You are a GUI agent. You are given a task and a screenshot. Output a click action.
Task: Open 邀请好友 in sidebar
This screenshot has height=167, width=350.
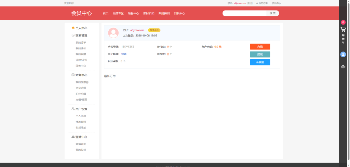click(81, 144)
